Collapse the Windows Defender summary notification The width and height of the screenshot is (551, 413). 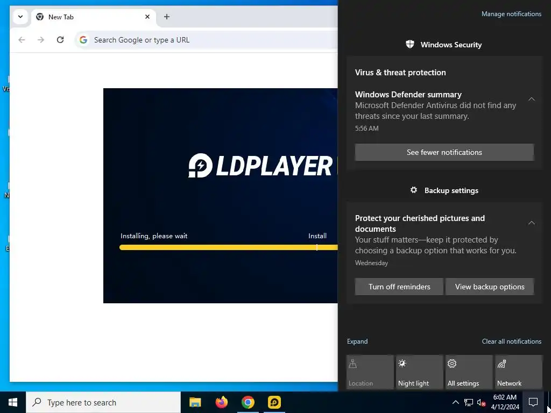(x=531, y=99)
